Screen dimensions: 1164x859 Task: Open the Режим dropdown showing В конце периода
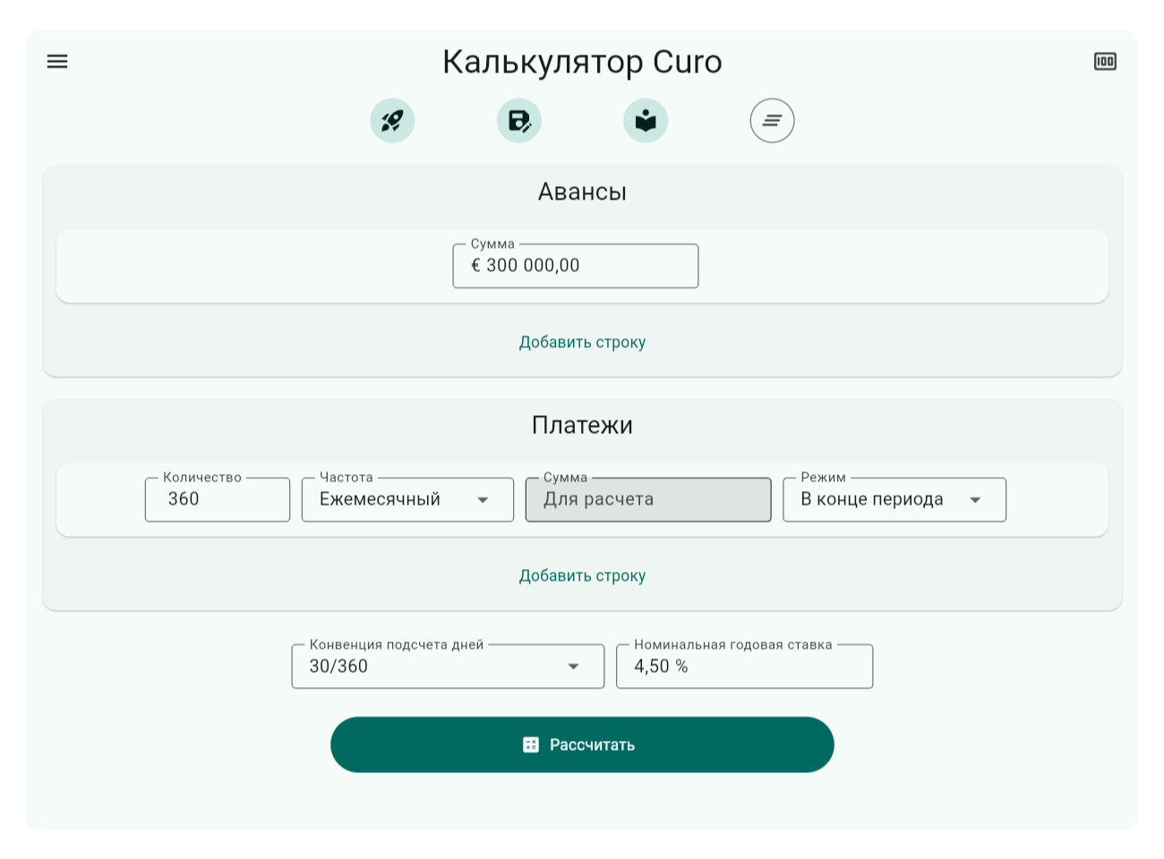pyautogui.click(x=894, y=499)
